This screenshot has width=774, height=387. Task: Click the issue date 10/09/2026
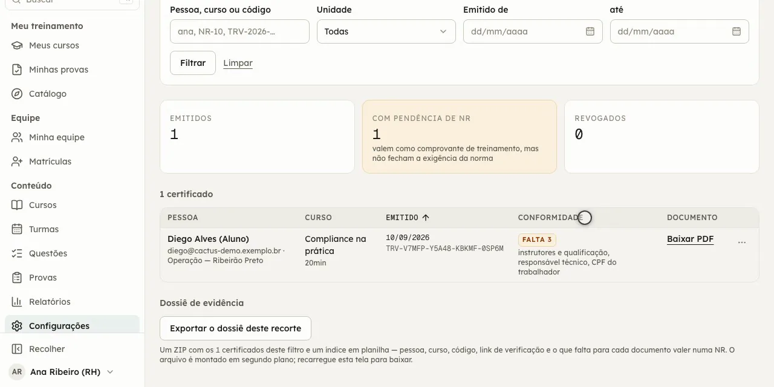[x=408, y=238]
